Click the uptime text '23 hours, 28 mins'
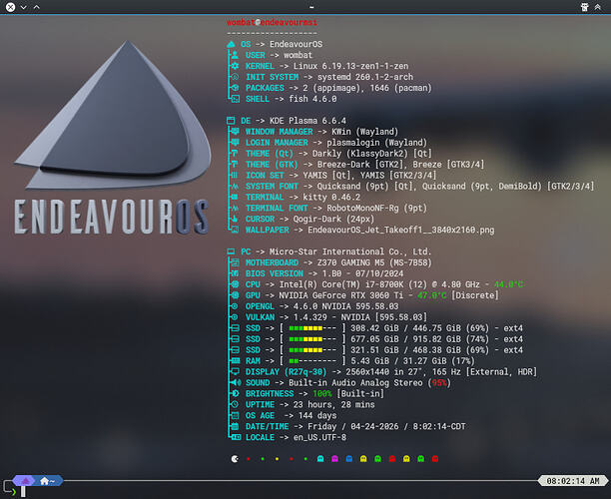 coord(333,404)
